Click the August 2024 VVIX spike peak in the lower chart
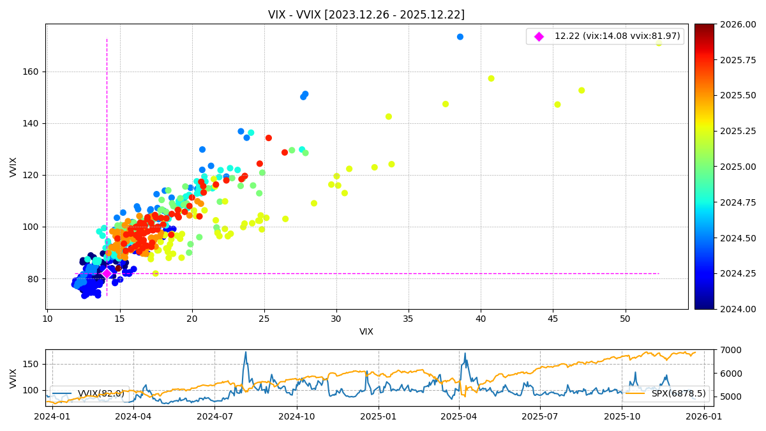 245,352
